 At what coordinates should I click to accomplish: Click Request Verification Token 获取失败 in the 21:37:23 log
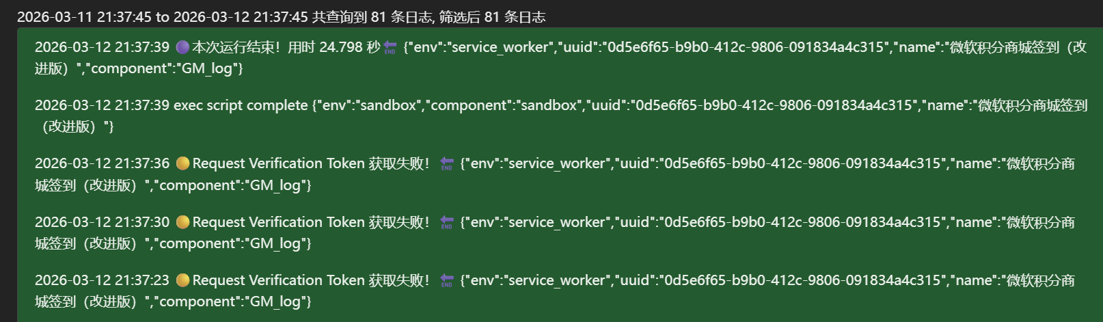(311, 280)
